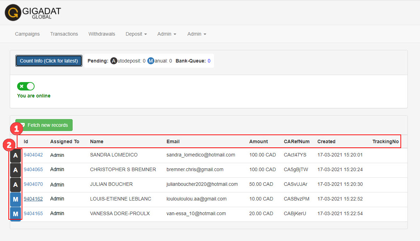Click the Name column header

tap(97, 141)
